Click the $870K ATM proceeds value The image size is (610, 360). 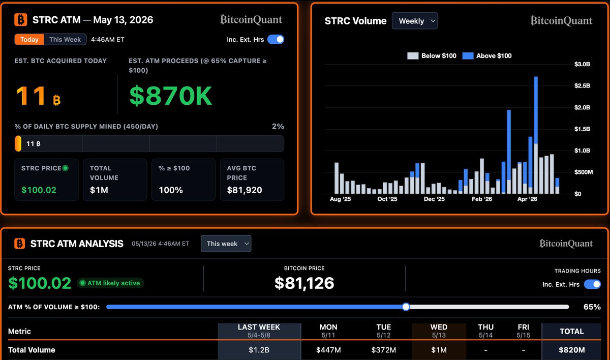coord(170,96)
